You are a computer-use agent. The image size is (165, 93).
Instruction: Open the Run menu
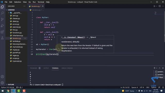(x=34, y=2)
